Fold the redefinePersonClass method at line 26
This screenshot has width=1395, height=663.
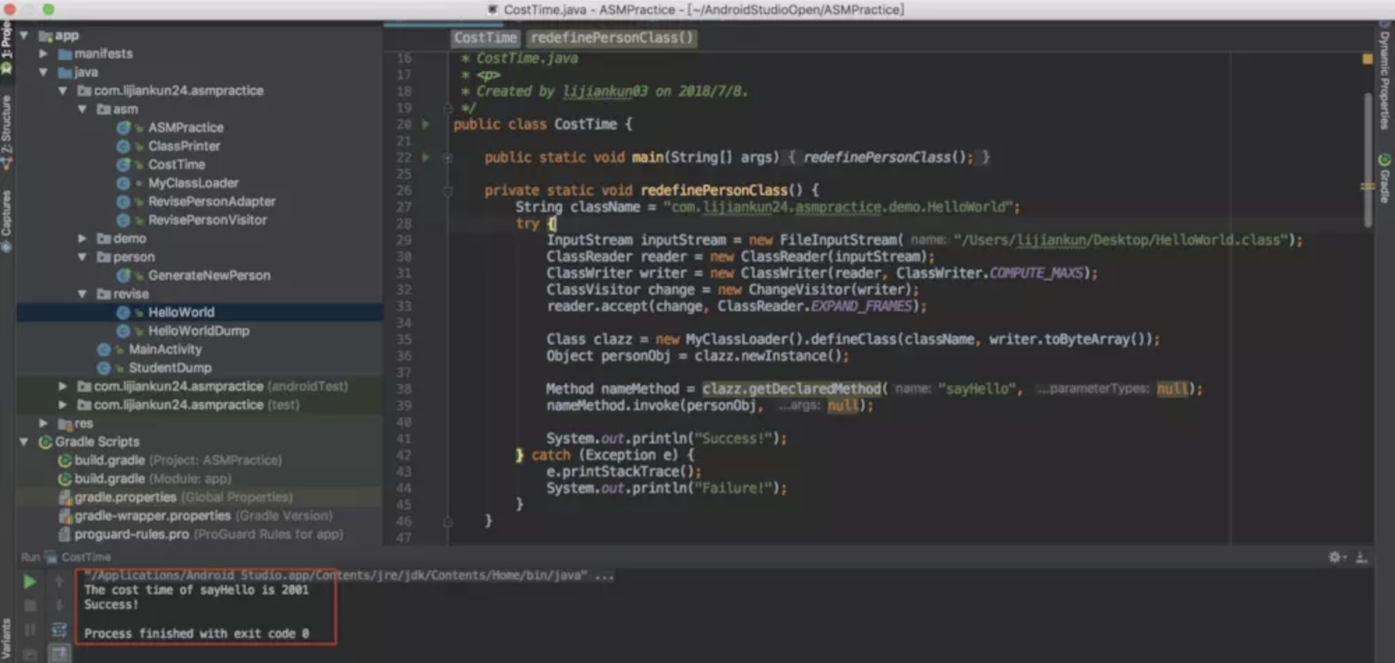click(448, 191)
